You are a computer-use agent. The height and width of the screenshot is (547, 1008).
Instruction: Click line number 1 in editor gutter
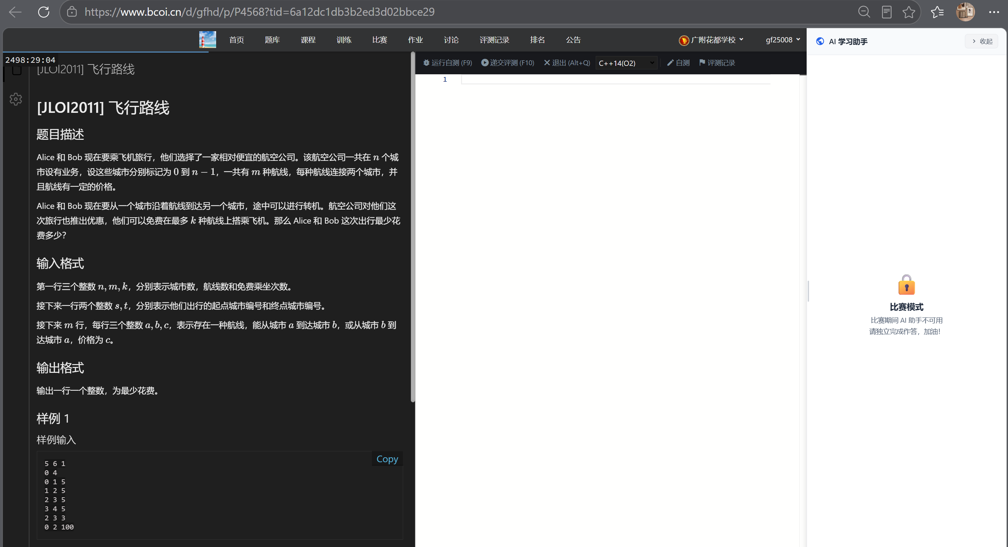click(445, 79)
